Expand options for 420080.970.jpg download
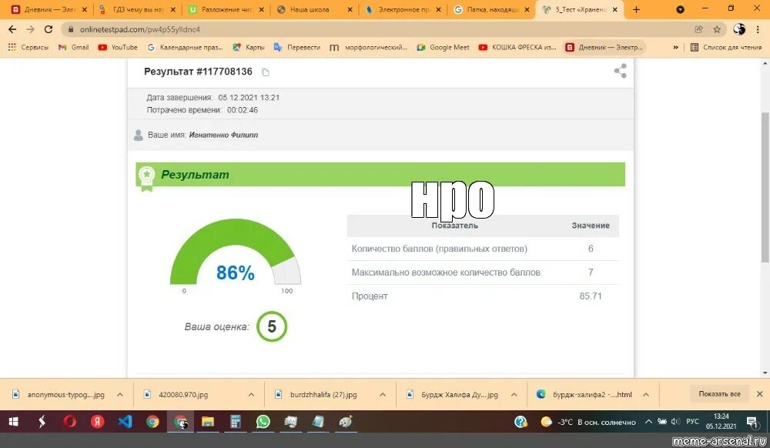 251,395
